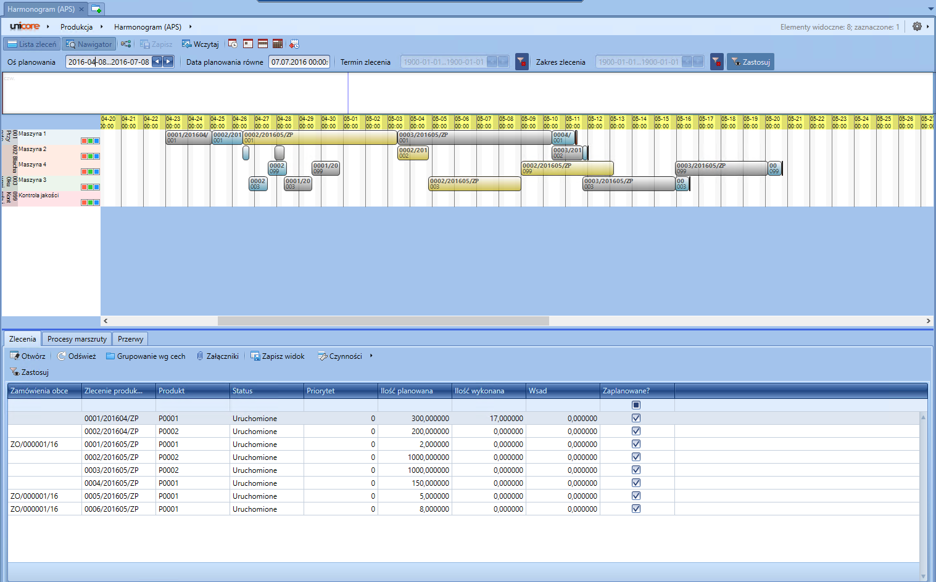Screen dimensions: 936x582
Task: Click the calendar with clock icon
Action: coord(233,44)
